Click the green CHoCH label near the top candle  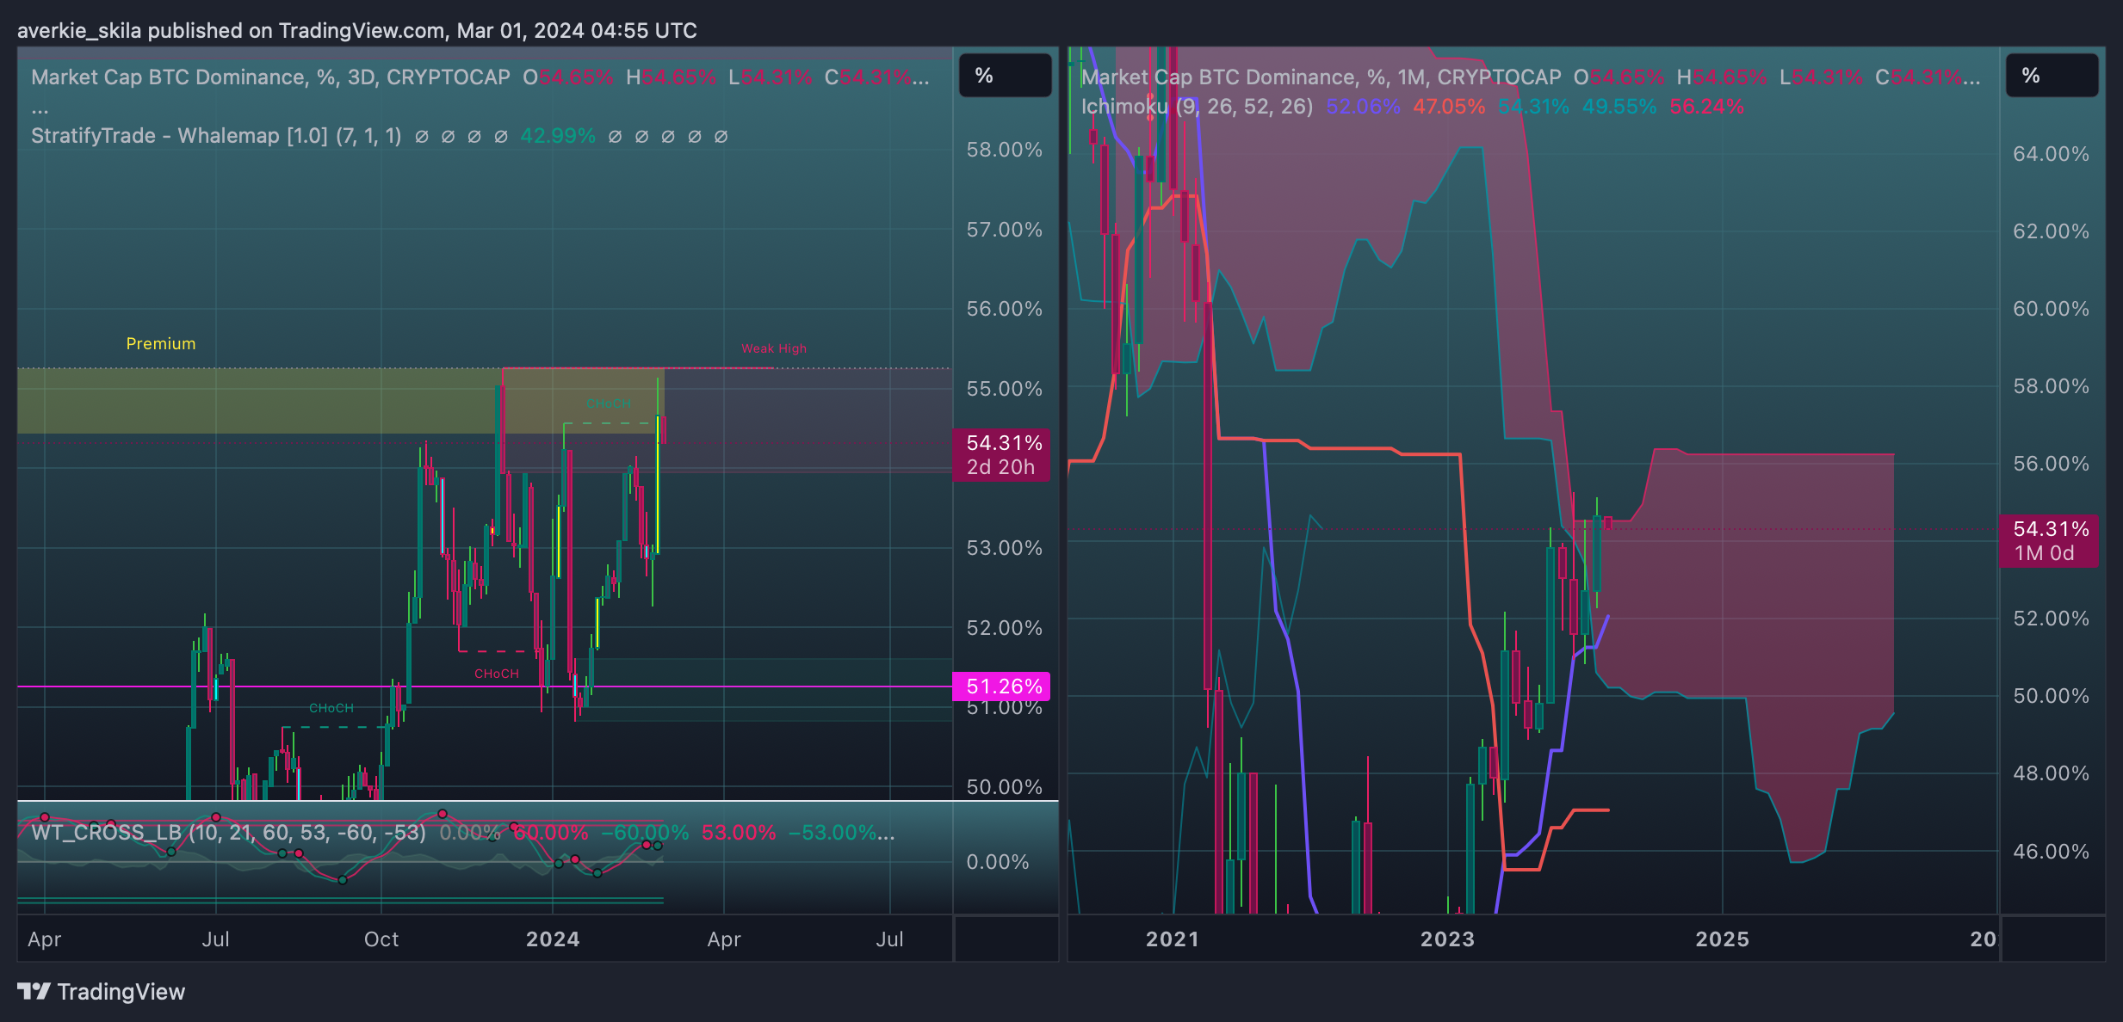[608, 403]
